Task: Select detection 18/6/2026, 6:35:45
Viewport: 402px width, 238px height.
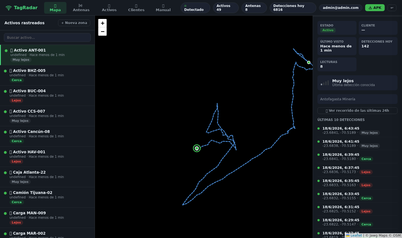Action: pyautogui.click(x=357, y=183)
